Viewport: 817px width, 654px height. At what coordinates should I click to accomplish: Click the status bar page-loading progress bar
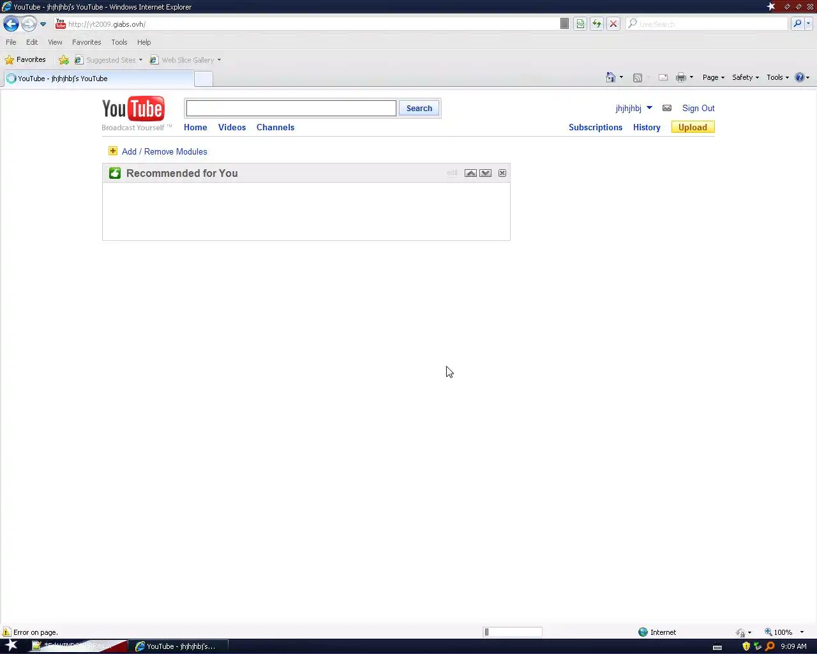coord(513,632)
